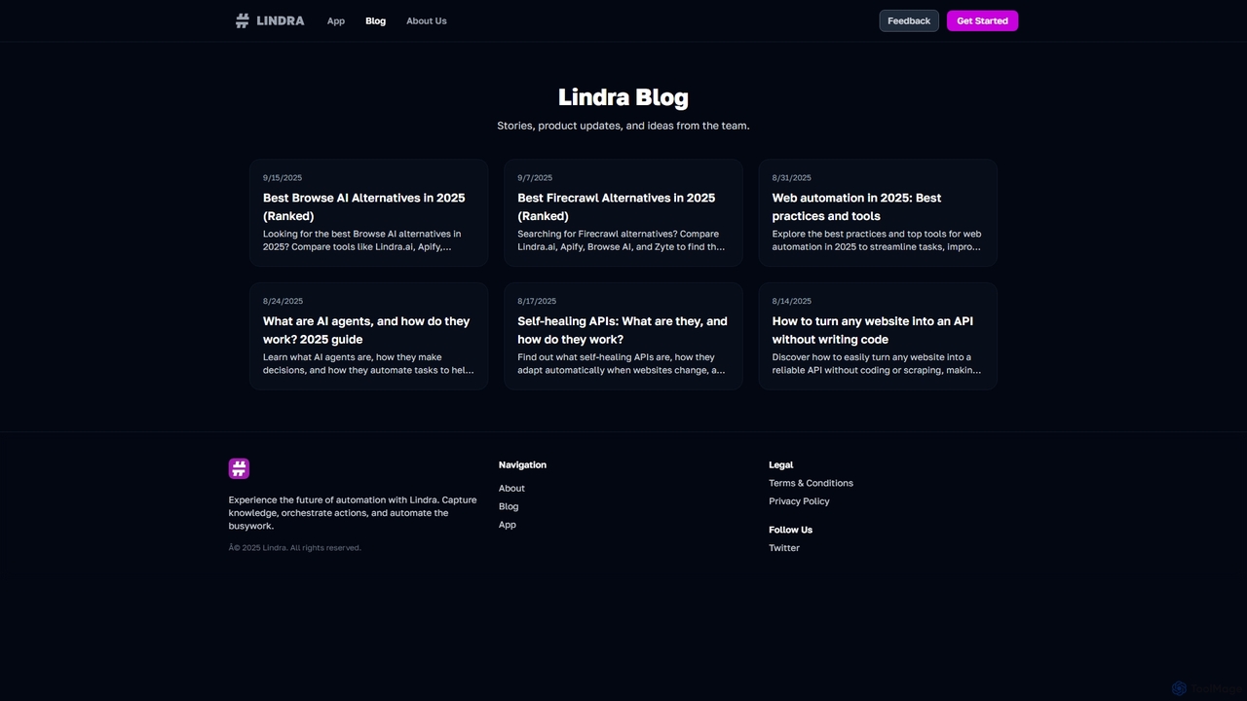This screenshot has width=1247, height=701.
Task: Click excerpt starting 'Looking for the best Browse AI'
Action: coord(361,240)
